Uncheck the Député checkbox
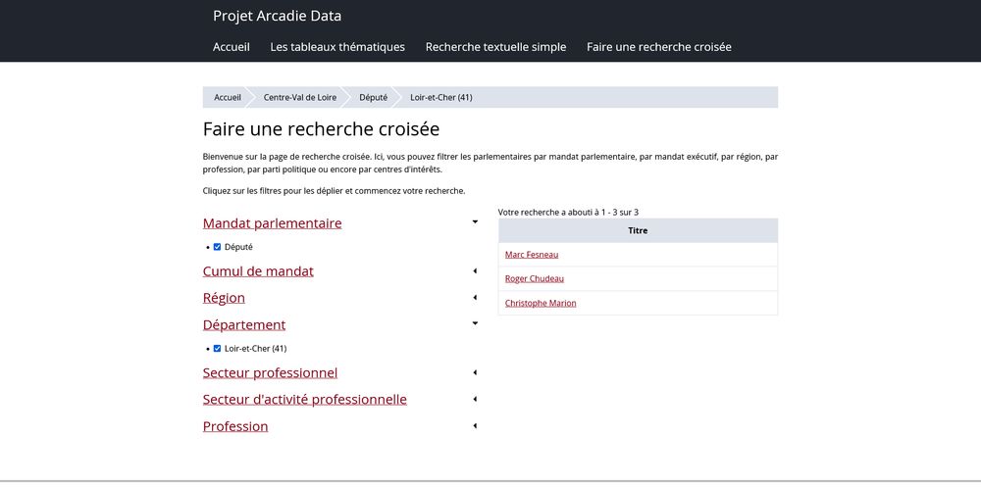 tap(218, 247)
